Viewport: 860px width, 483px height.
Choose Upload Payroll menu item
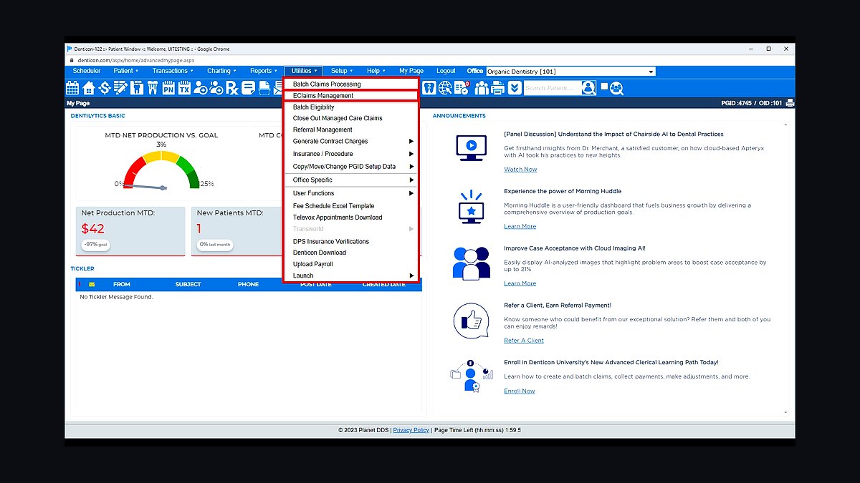(x=313, y=264)
